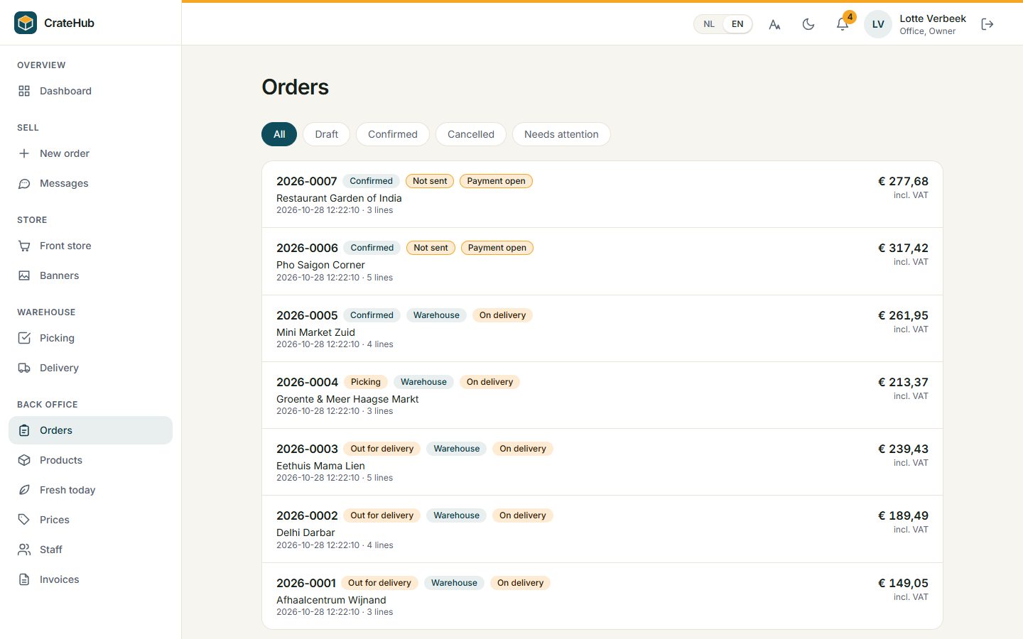Screen dimensions: 1023x639
Task: Toggle dark mode moon icon
Action: tap(808, 24)
